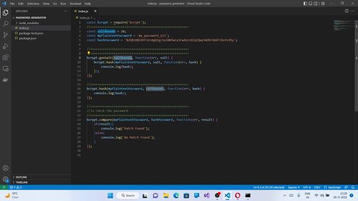Screen dimensions: 358x201
Task: Click the feedback icon in status bar
Action: 346,187
